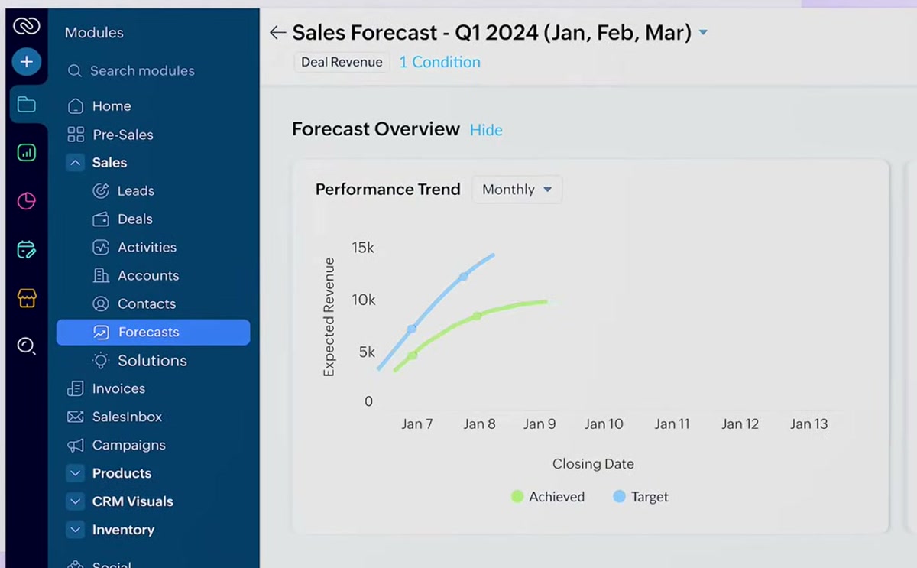Open the Sales Forecast title dropdown arrow
The image size is (917, 568).
pos(704,33)
